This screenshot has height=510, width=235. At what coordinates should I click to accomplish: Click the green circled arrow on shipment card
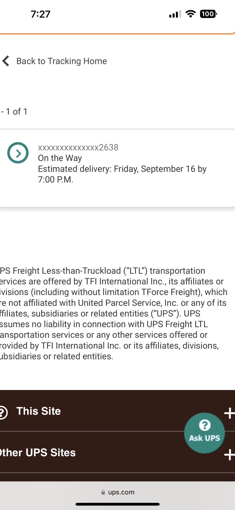(18, 153)
